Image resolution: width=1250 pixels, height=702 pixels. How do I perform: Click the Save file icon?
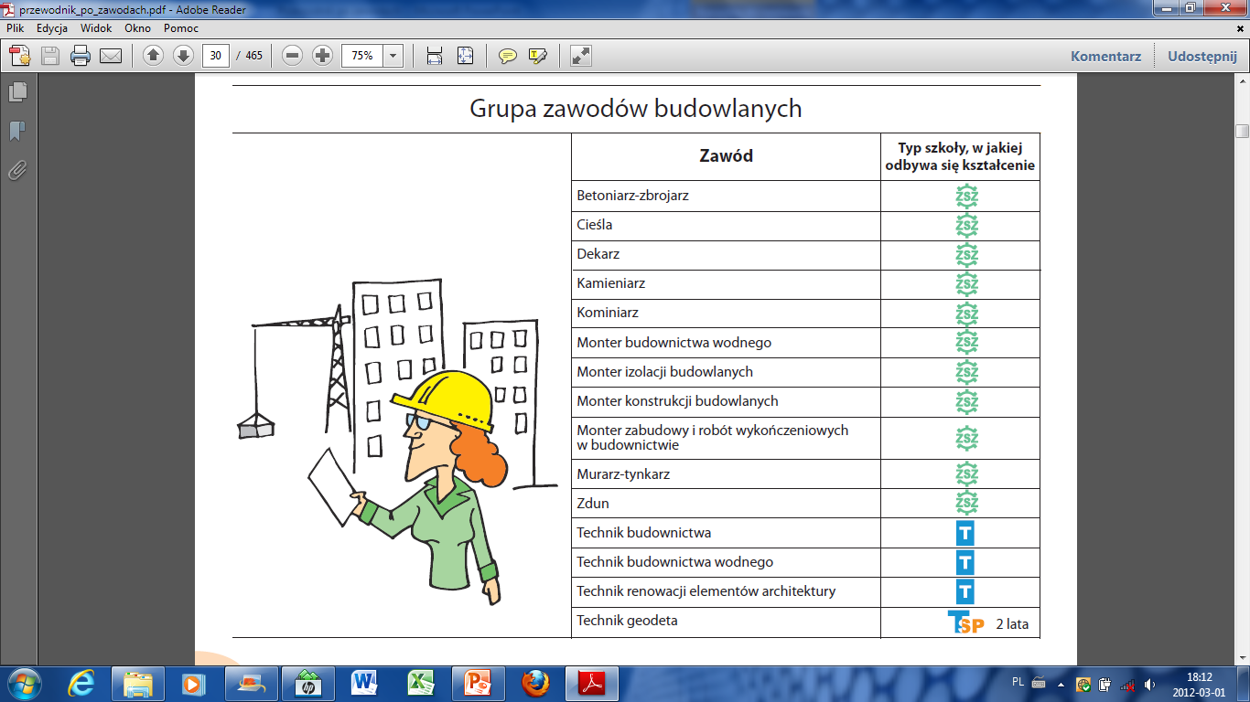click(49, 56)
